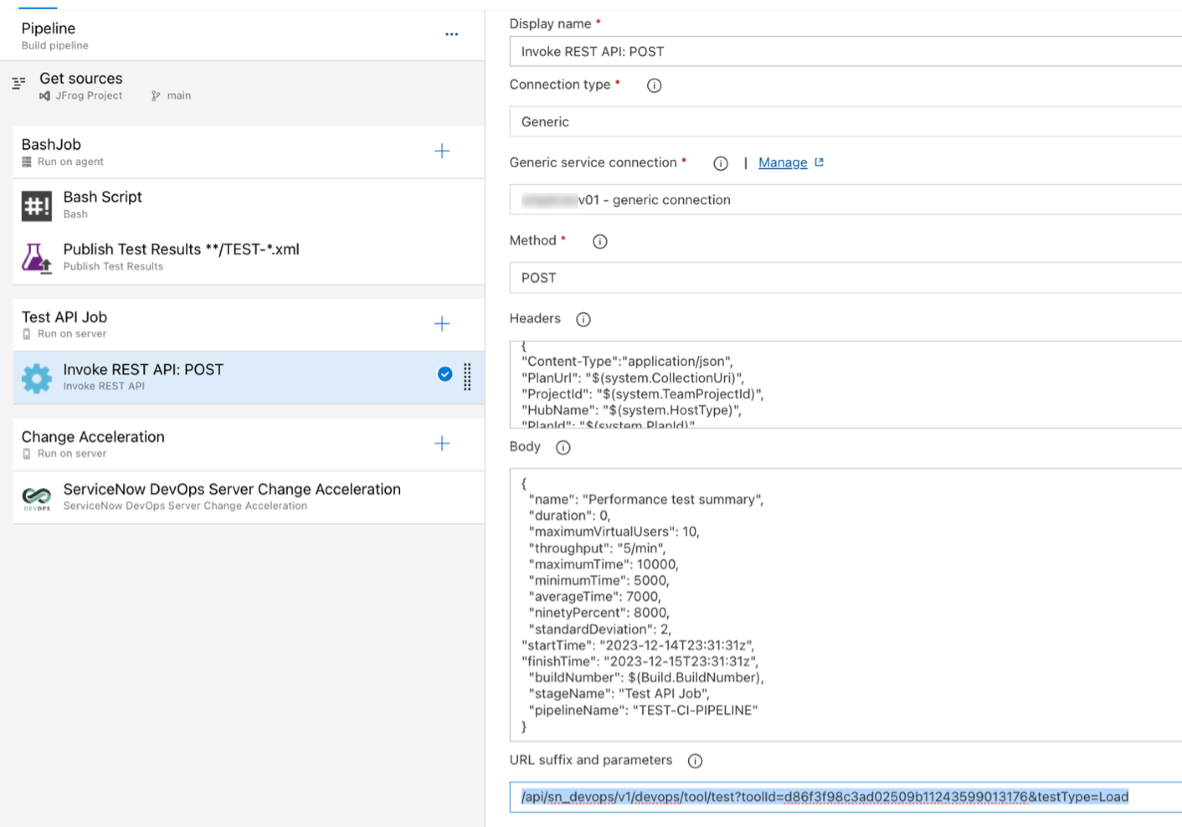Open the generic service connection dropdown
Viewport: 1182px width, 827px height.
click(845, 200)
